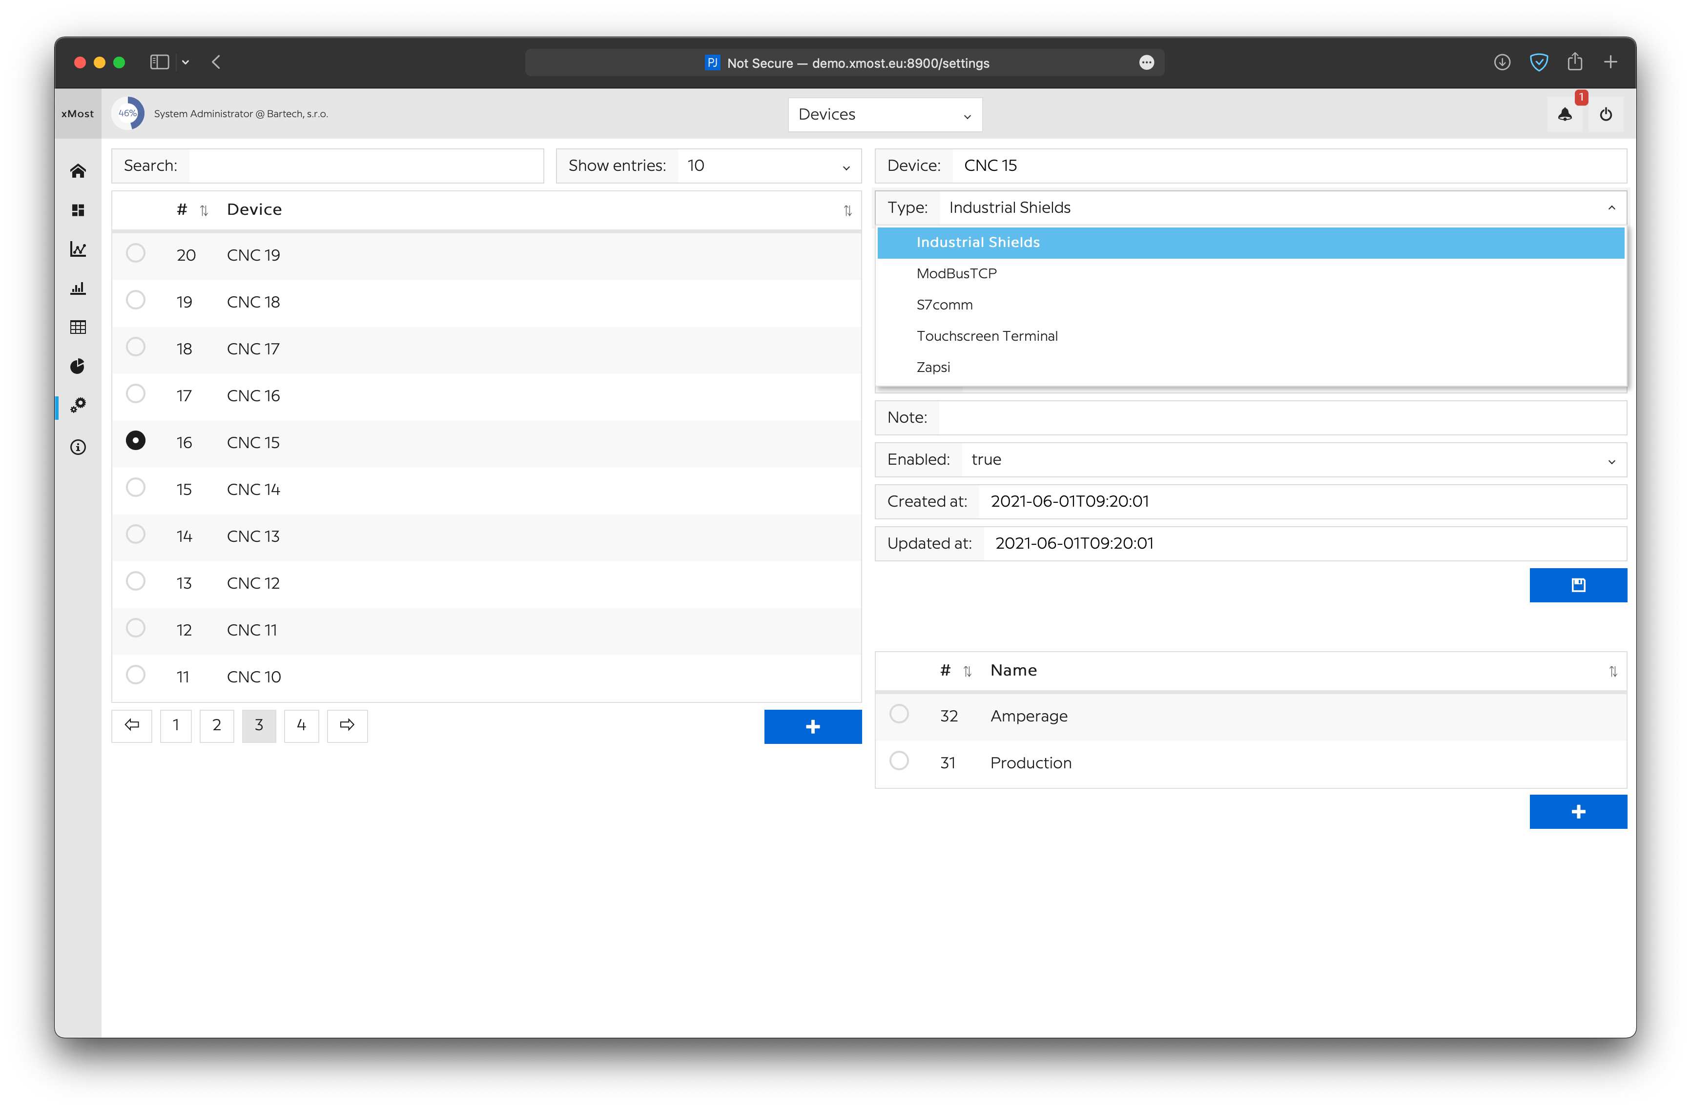Choose ModBusTCP from type list

pos(956,273)
